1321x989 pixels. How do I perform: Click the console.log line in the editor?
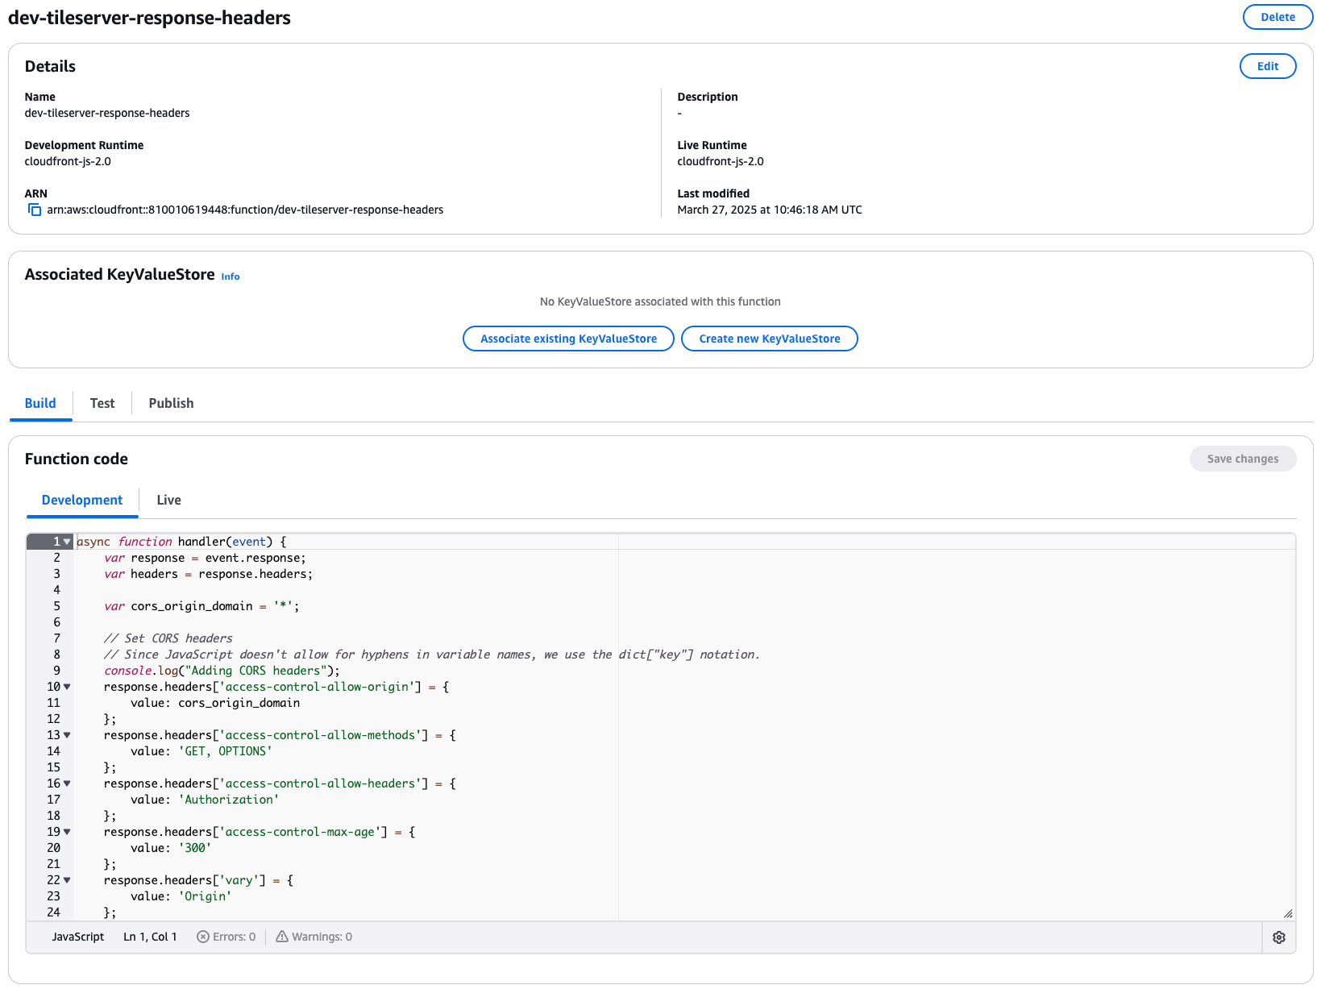[x=222, y=671]
